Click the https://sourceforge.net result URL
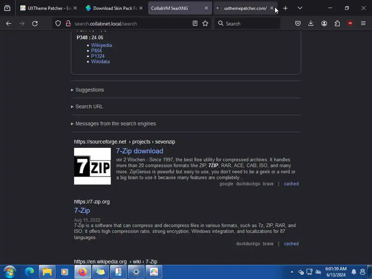The height and width of the screenshot is (279, 372). coord(125,142)
